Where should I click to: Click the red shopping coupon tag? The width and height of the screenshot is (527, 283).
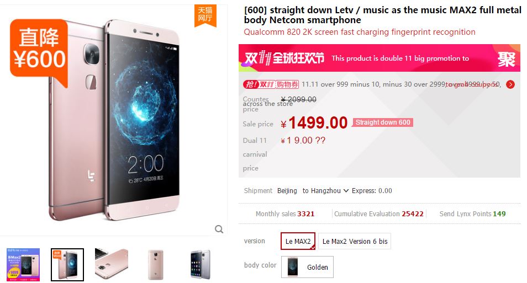(271, 84)
